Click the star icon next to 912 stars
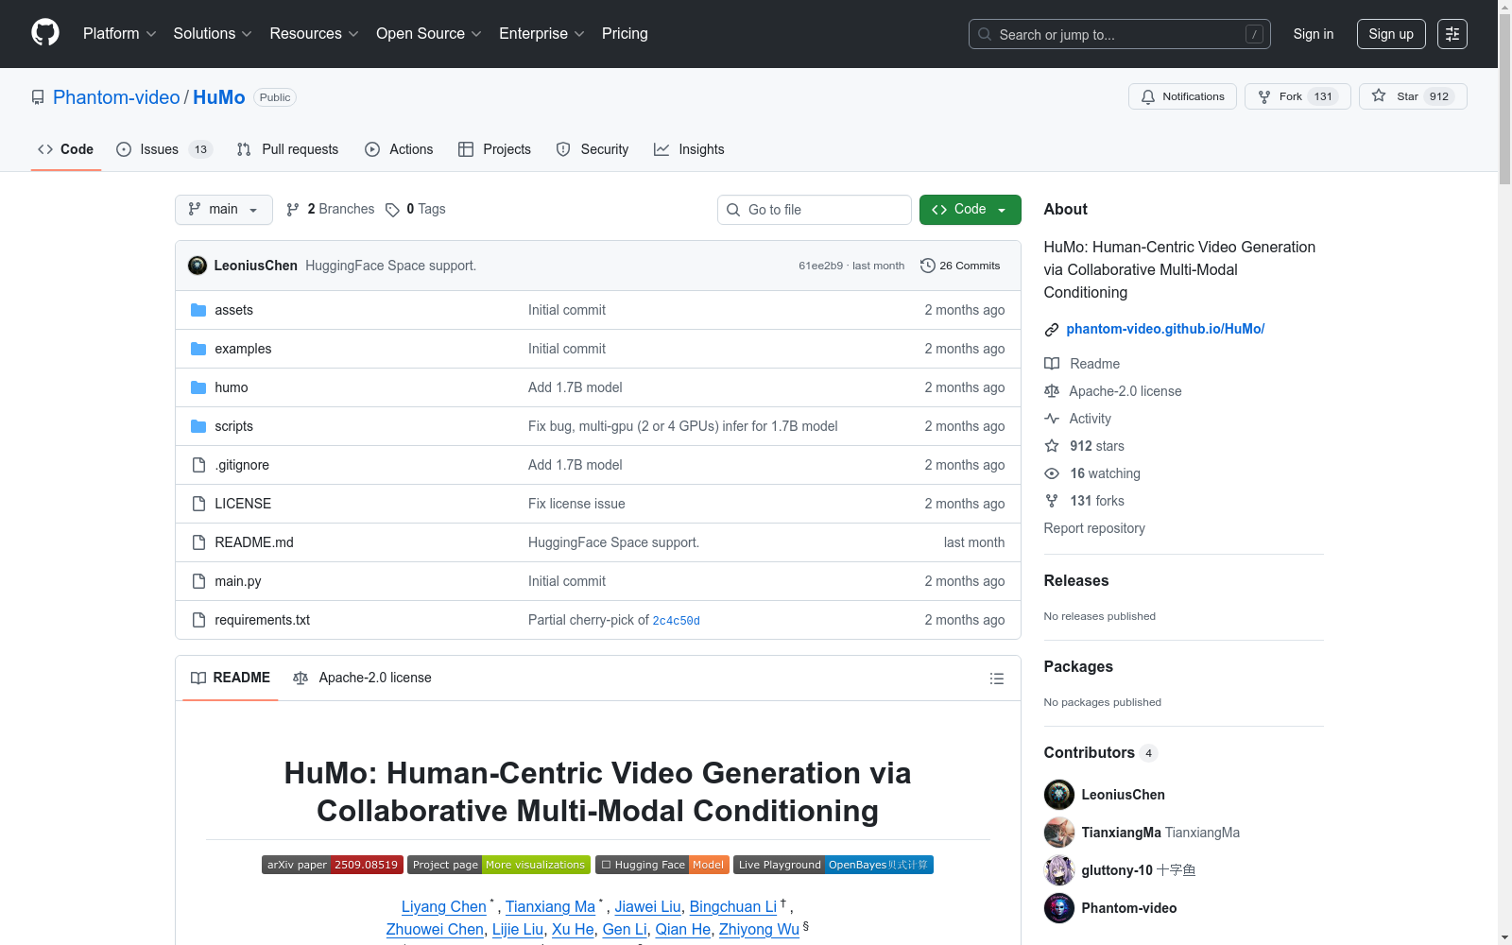The width and height of the screenshot is (1512, 945). click(x=1052, y=446)
